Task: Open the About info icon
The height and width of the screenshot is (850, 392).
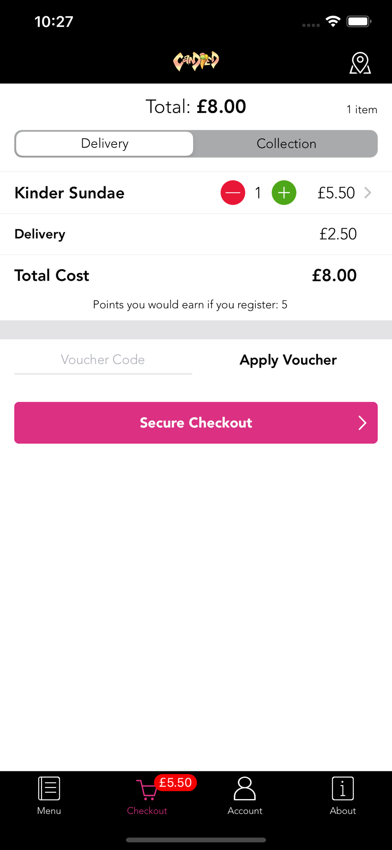Action: [x=343, y=788]
